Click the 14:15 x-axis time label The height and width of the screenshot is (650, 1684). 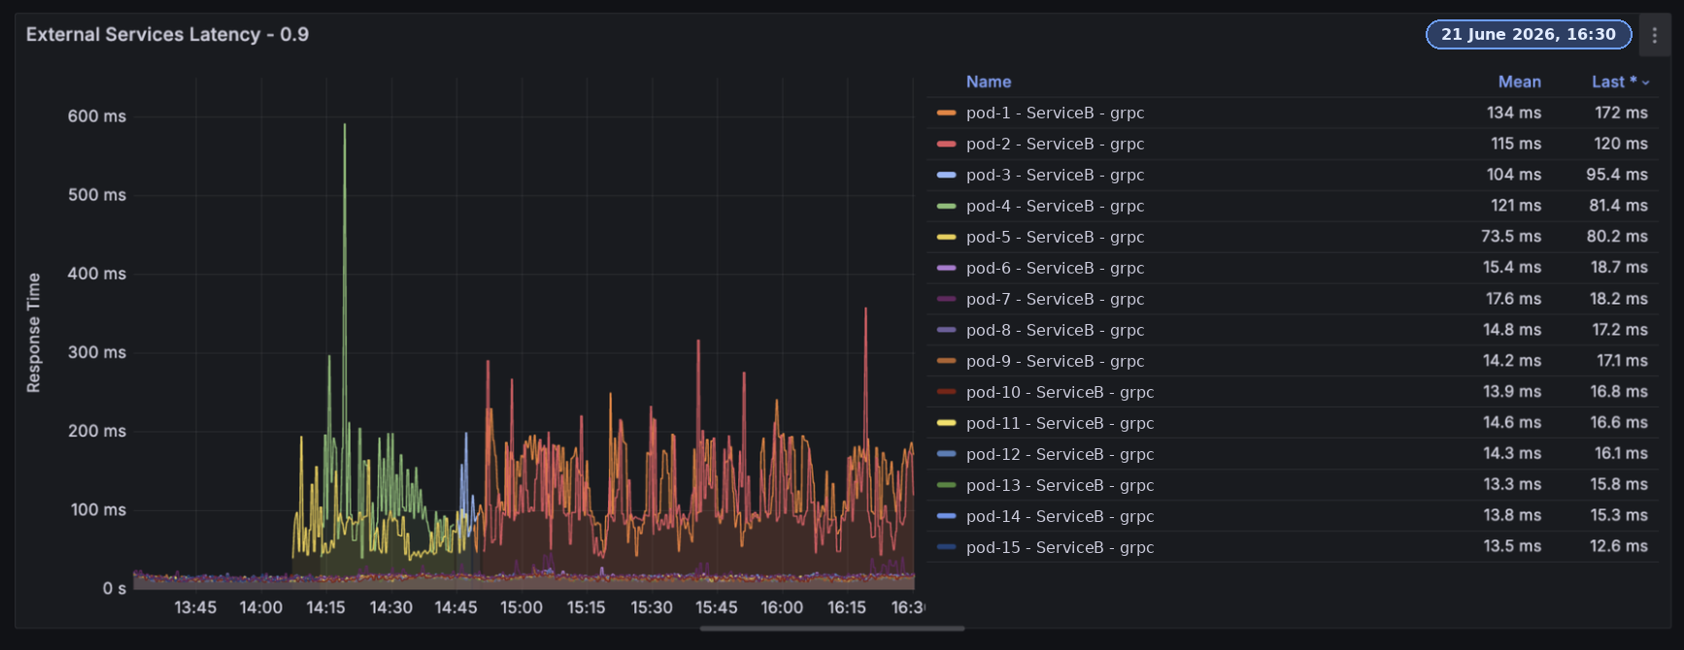point(325,608)
